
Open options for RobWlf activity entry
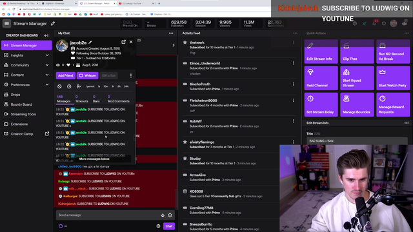[294, 121]
